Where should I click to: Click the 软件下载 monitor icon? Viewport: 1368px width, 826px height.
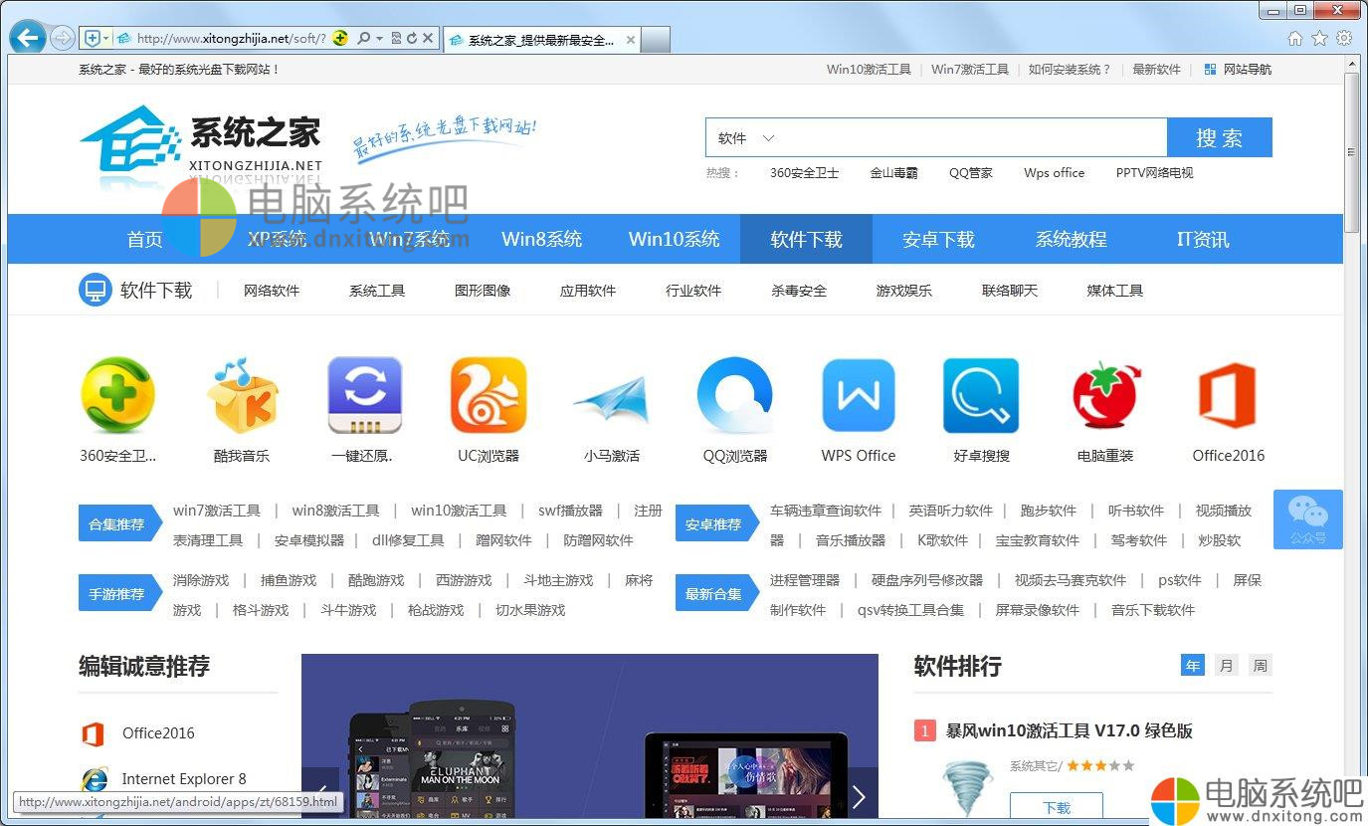(x=95, y=291)
